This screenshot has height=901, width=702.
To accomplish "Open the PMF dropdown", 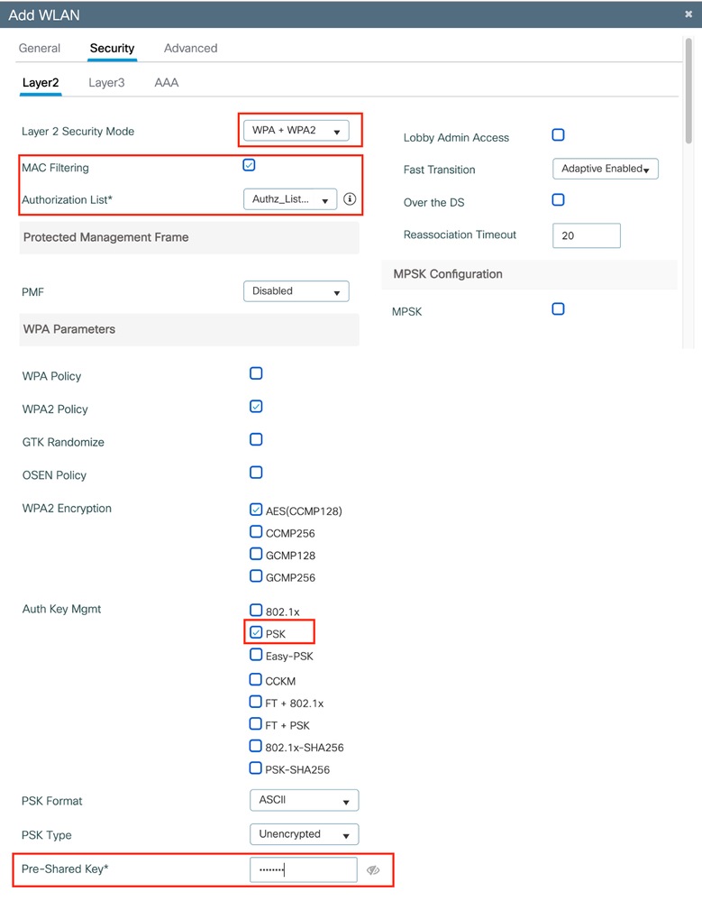I will [x=296, y=290].
